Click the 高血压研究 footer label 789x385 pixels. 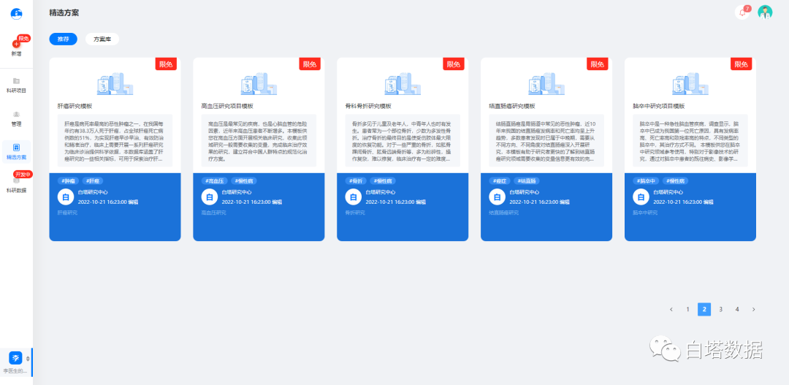tap(214, 213)
